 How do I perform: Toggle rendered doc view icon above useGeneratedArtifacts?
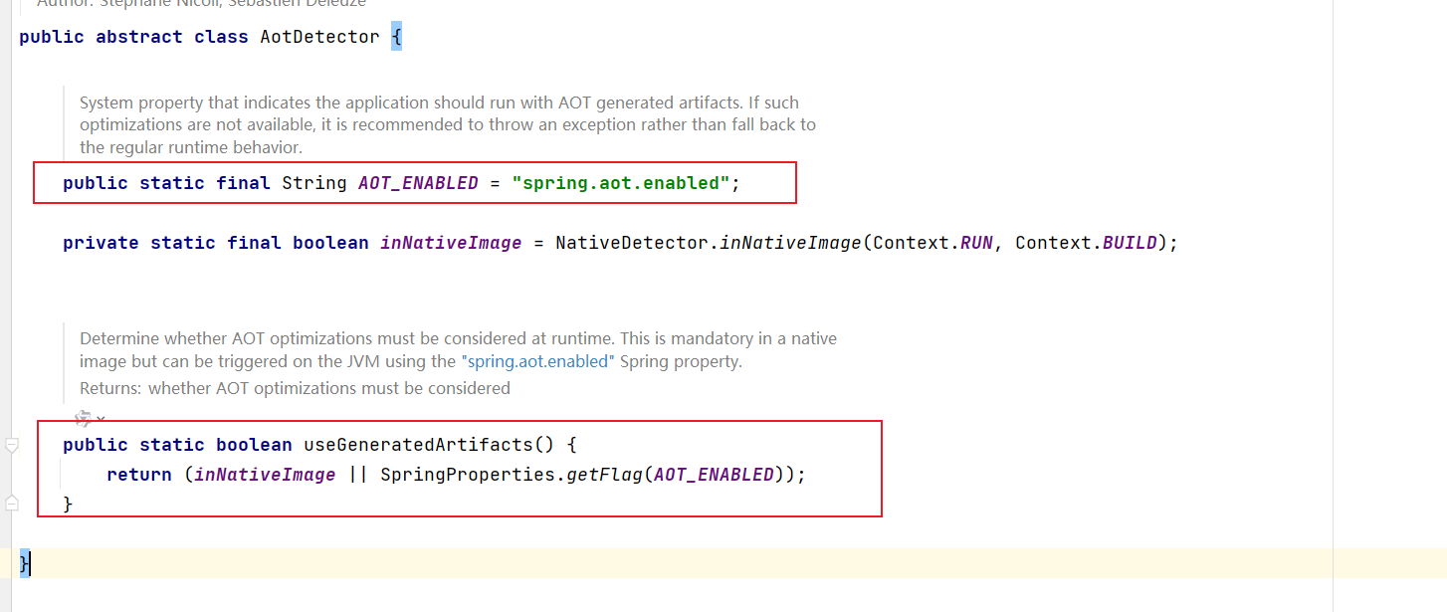[x=84, y=419]
